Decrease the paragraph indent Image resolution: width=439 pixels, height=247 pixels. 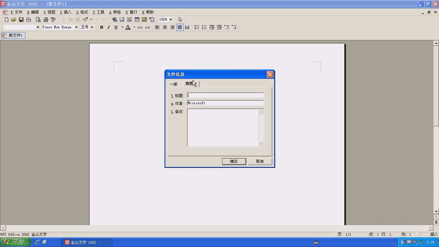(212, 27)
